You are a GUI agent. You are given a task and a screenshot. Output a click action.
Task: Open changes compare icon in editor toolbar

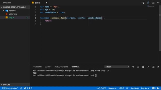pyautogui.click(x=148, y=3)
